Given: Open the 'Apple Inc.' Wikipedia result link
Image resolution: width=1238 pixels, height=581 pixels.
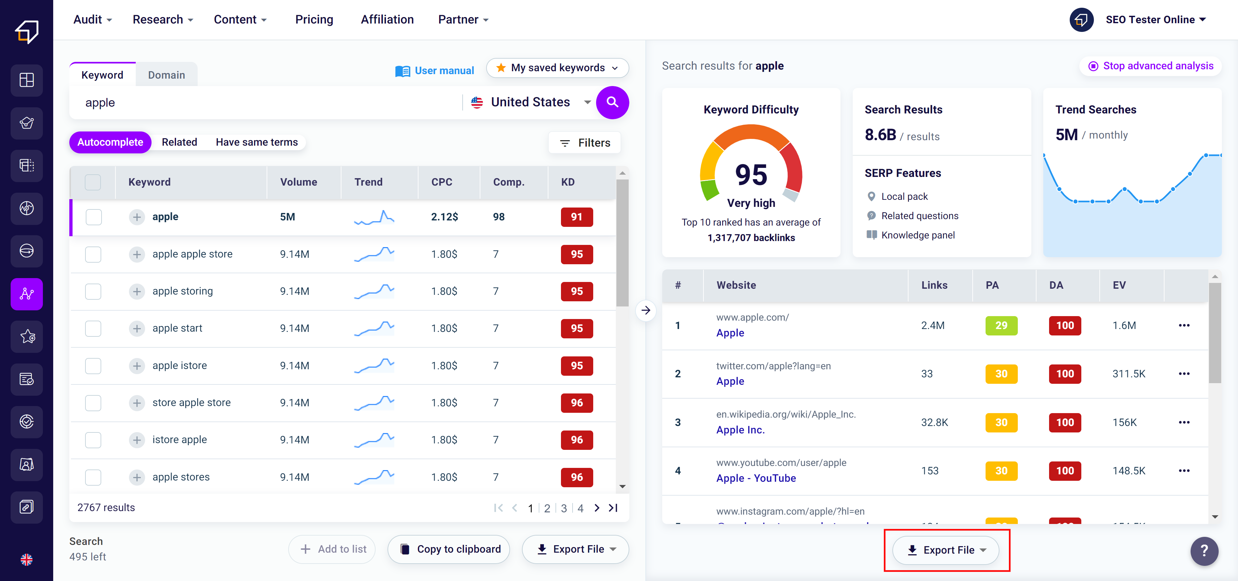Looking at the screenshot, I should [x=740, y=430].
